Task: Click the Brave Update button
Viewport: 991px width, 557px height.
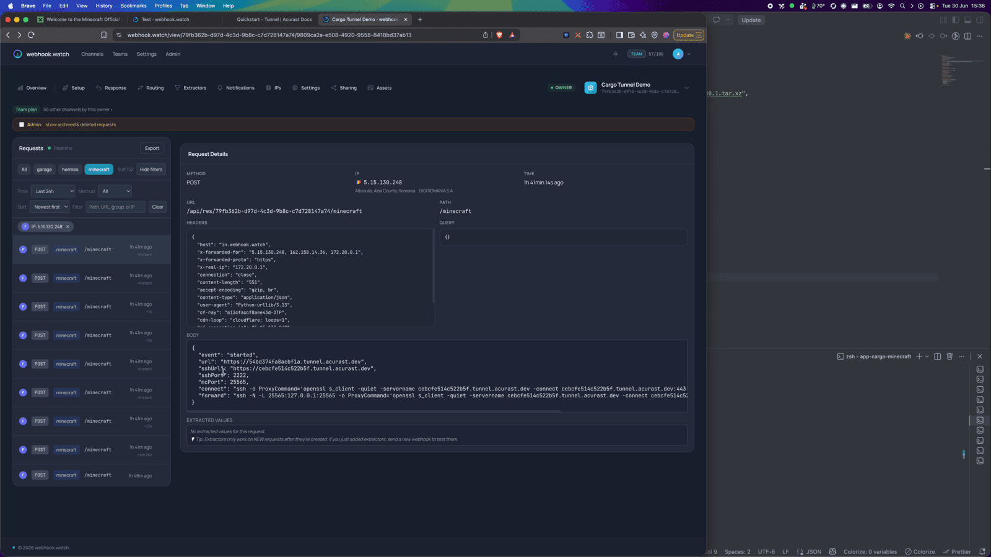Action: (689, 35)
